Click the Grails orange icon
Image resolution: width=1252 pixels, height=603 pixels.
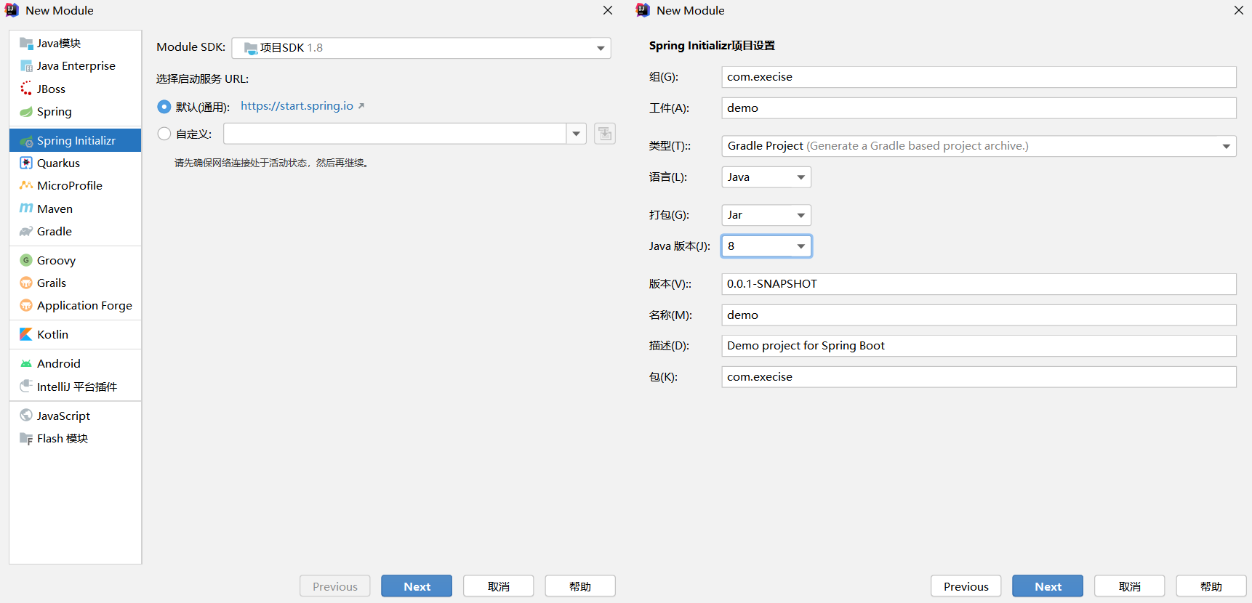point(26,283)
